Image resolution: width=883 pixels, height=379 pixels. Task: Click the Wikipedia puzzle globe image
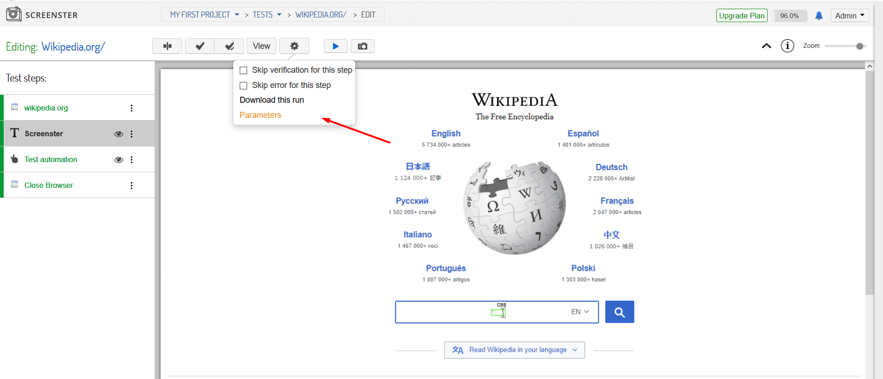514,207
